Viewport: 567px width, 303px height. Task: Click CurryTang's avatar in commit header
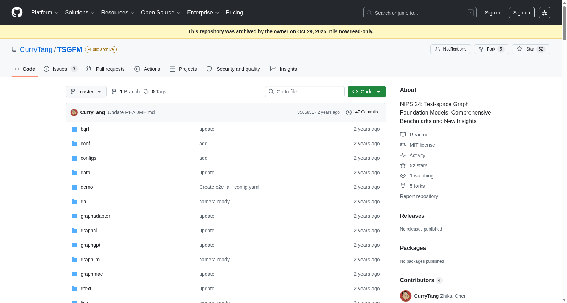pos(74,112)
